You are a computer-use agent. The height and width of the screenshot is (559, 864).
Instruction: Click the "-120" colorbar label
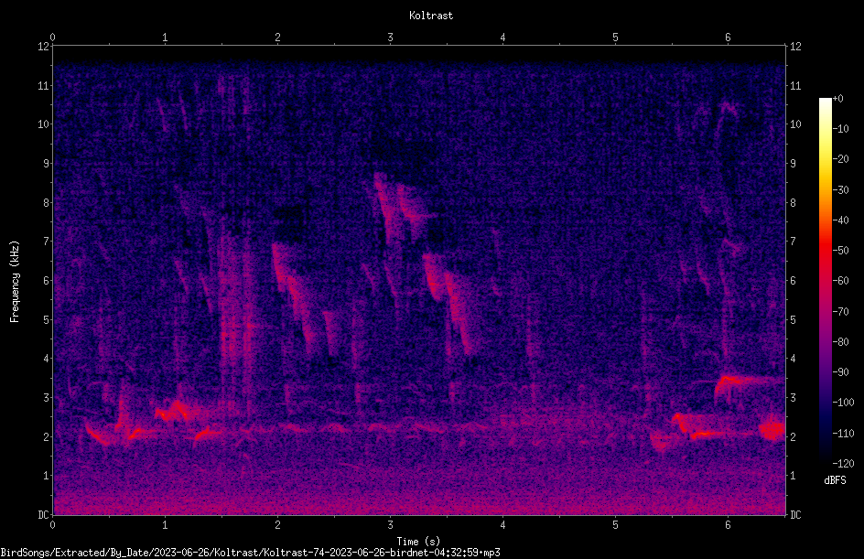[843, 464]
